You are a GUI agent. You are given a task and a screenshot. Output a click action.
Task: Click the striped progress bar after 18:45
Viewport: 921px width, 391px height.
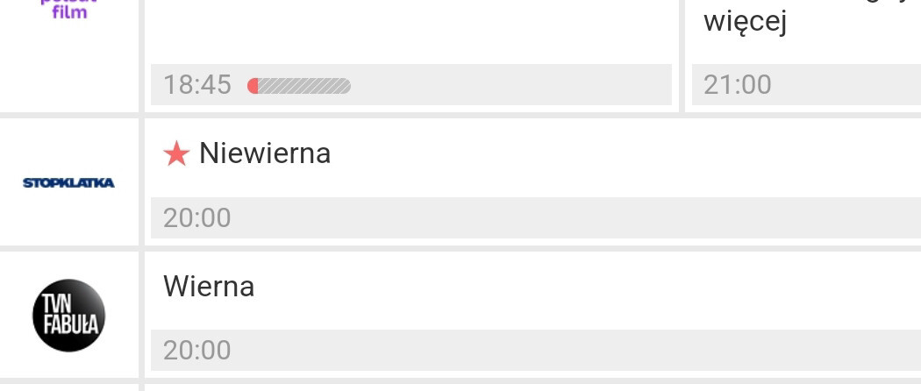[303, 86]
